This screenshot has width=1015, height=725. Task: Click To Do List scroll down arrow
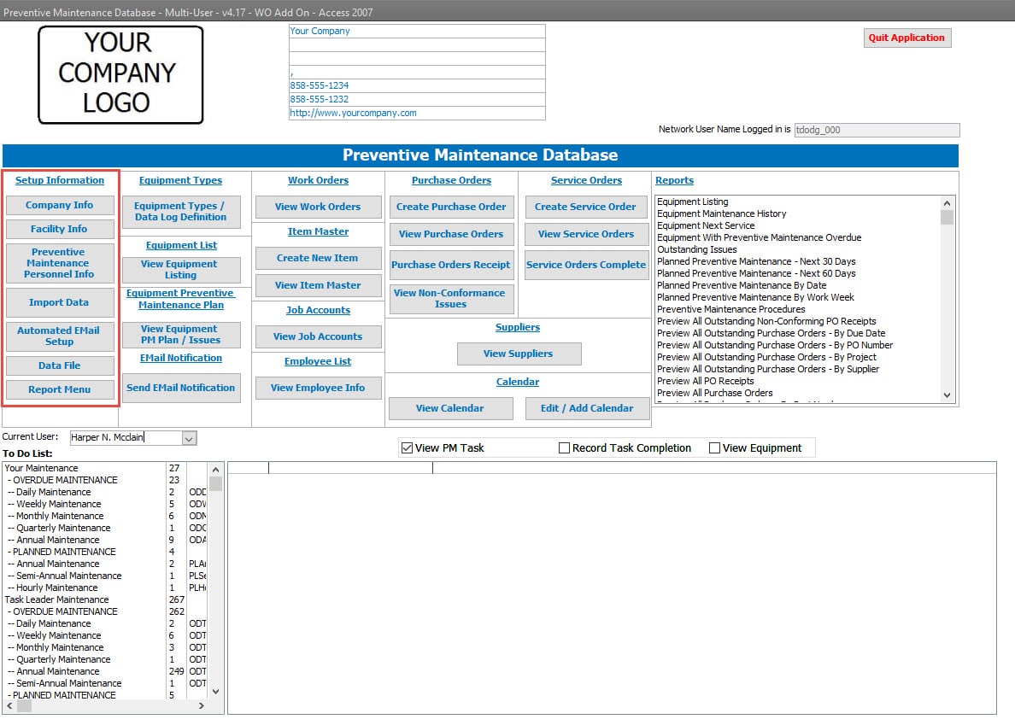(x=215, y=692)
